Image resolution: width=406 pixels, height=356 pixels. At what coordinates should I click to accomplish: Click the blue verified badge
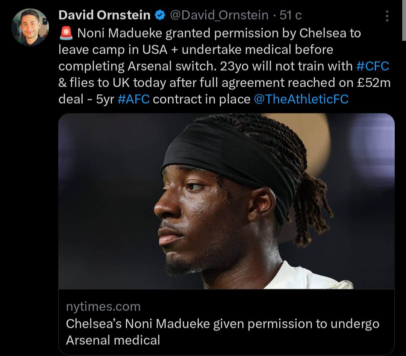(x=160, y=15)
